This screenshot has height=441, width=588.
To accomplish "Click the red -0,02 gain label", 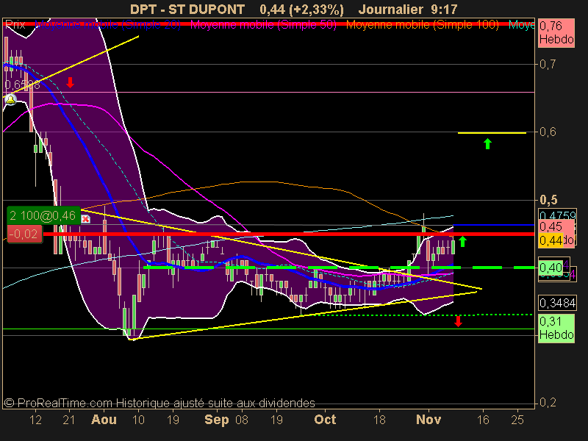I will pos(24,234).
